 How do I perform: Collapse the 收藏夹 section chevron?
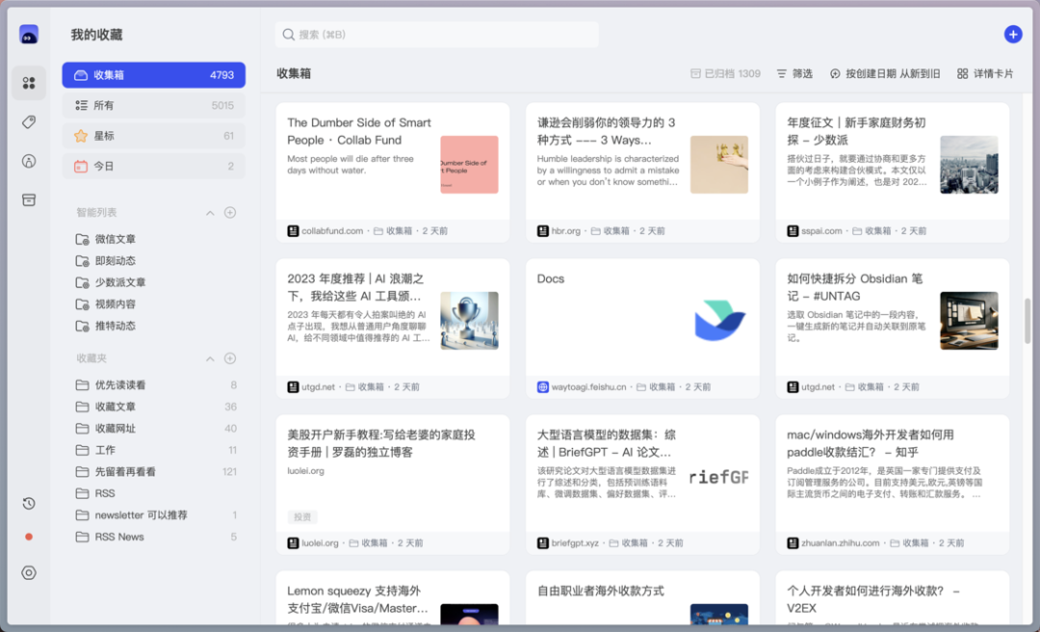pyautogui.click(x=210, y=359)
